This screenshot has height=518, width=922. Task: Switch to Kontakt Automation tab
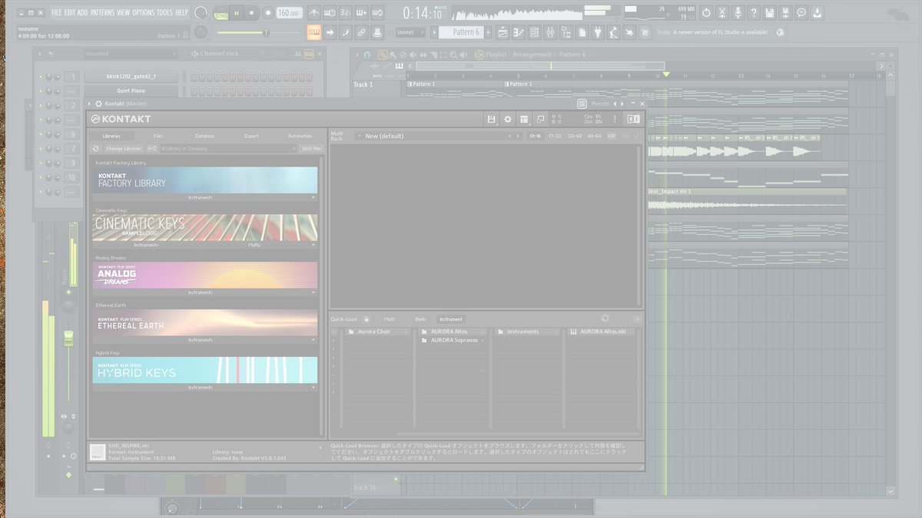pyautogui.click(x=300, y=136)
